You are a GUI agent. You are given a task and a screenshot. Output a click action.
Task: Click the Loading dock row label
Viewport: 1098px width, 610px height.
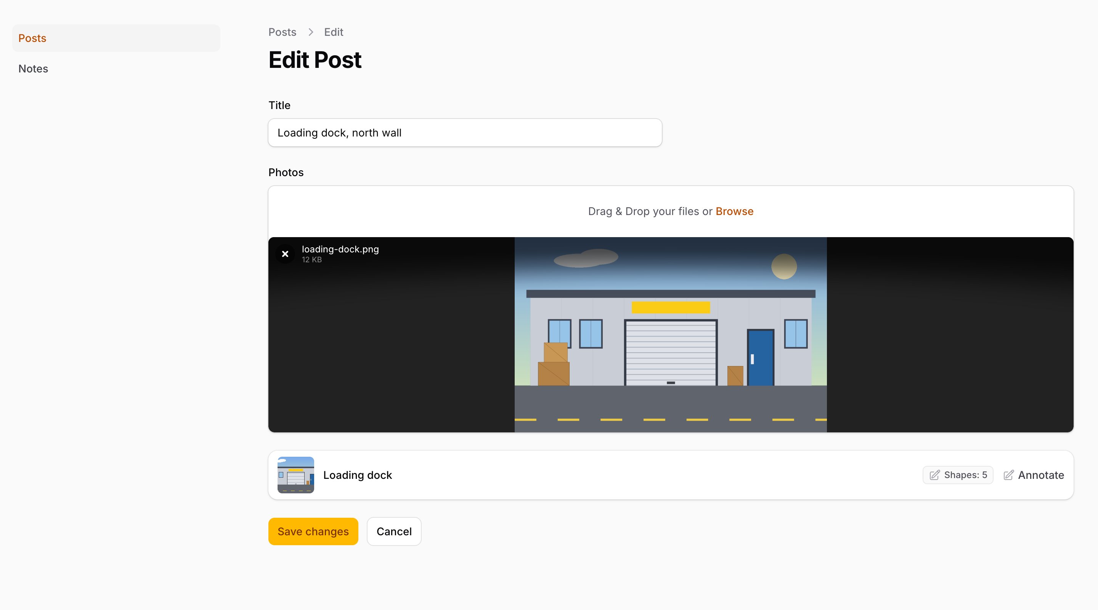[x=358, y=475]
